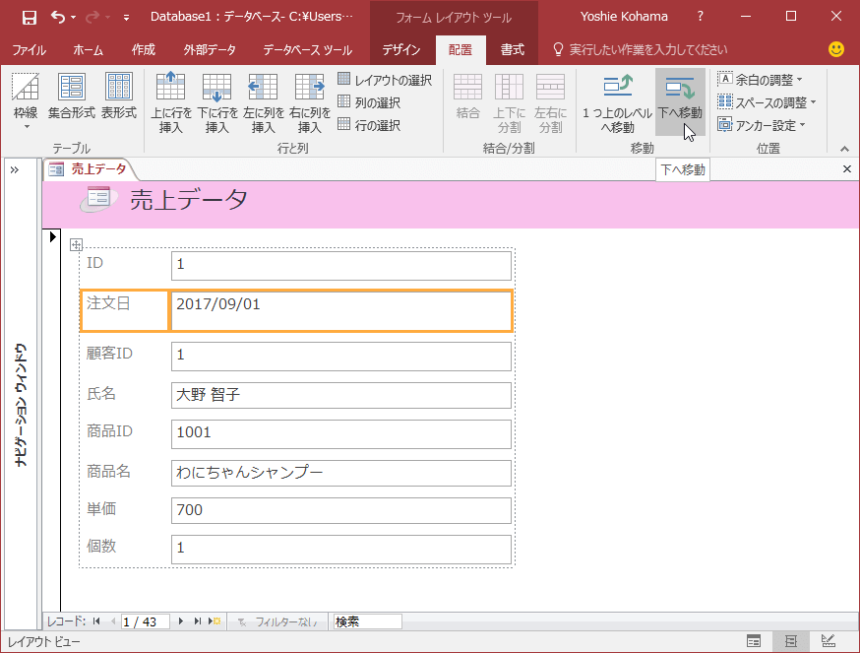
Task: Click the 氏名 field with 大野 智子
Action: [341, 395]
